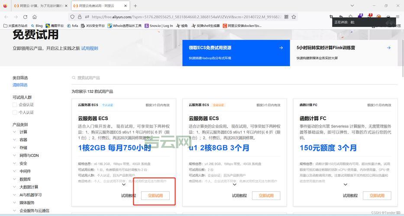Click 立即试用 on u1 2核8GB card
This screenshot has height=216, width=404.
pos(266,196)
